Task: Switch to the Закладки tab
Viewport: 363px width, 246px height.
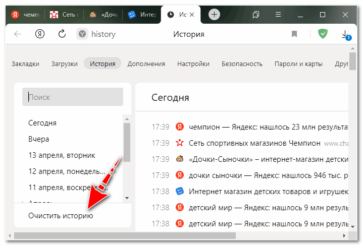Action: point(25,64)
